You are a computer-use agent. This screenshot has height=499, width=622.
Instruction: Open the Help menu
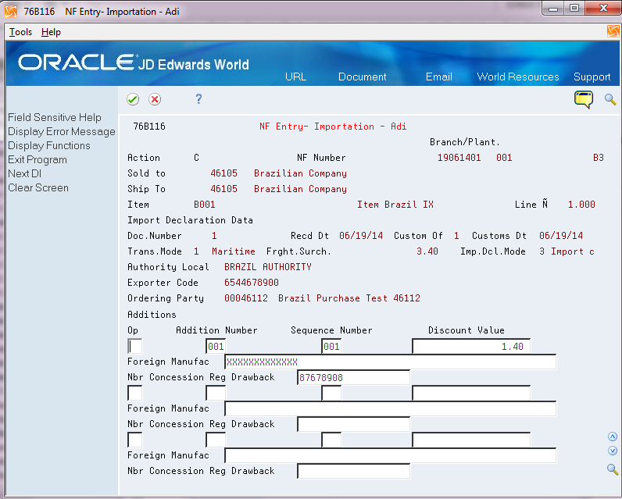tap(51, 32)
